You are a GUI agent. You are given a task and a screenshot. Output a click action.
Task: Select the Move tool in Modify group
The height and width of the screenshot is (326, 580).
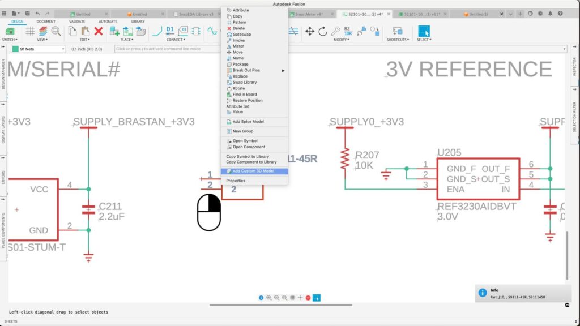310,31
